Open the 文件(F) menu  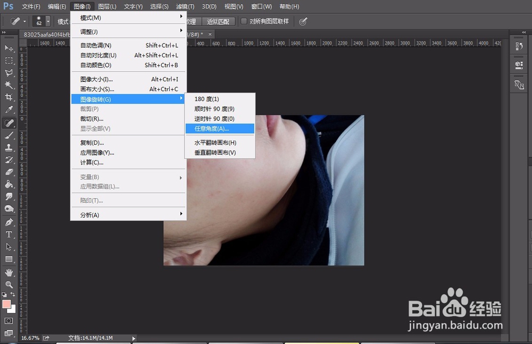(31, 6)
